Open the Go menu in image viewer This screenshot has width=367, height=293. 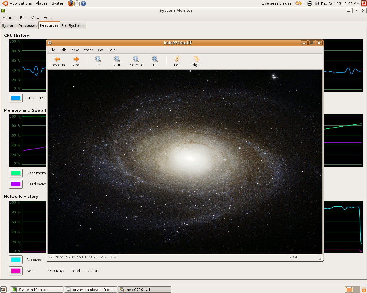pos(101,50)
